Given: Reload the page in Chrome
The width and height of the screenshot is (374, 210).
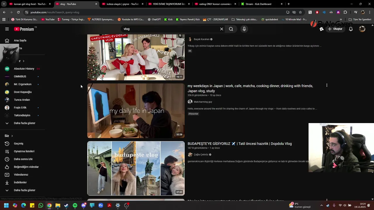Looking at the screenshot, I should tap(18, 12).
